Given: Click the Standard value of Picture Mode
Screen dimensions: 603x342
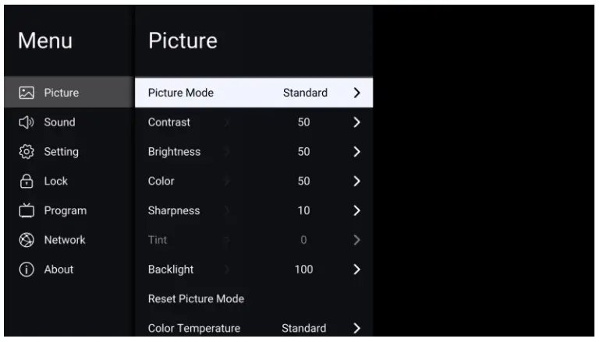Looking at the screenshot, I should tap(305, 93).
